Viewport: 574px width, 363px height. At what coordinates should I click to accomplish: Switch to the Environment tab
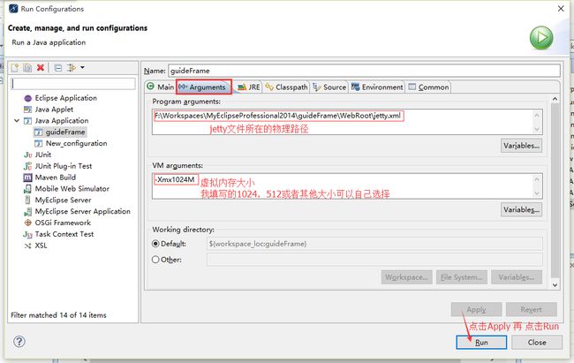[x=377, y=87]
